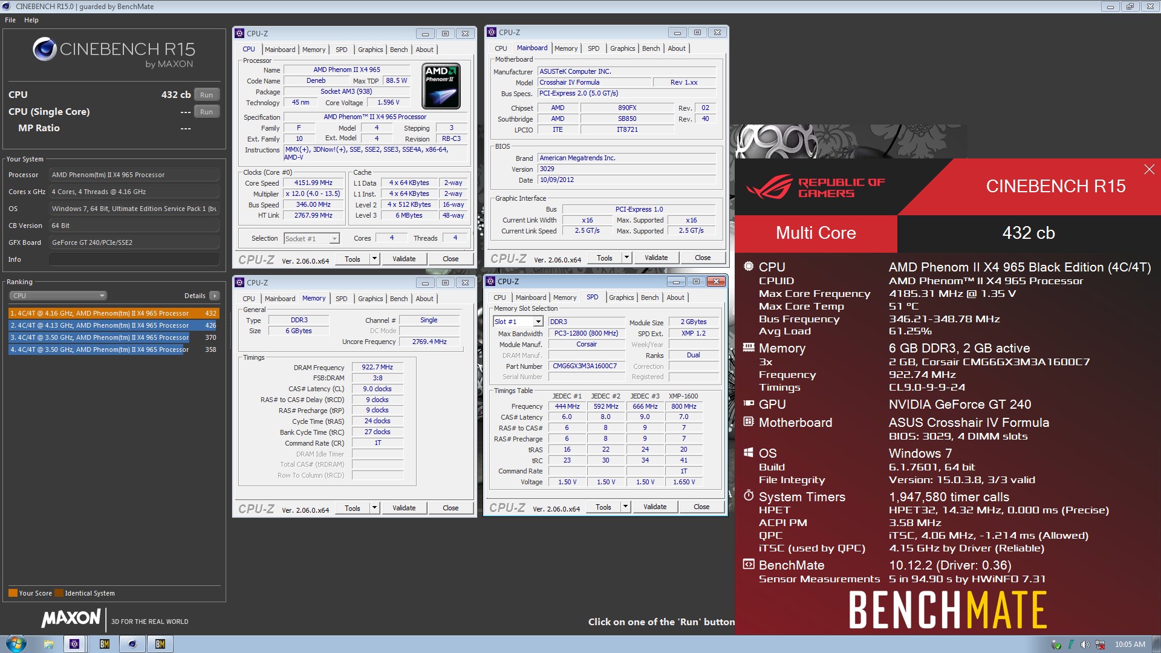Viewport: 1161px width, 653px height.
Task: Select Memory tab in CPU-Z CPU window
Action: pyautogui.click(x=314, y=50)
